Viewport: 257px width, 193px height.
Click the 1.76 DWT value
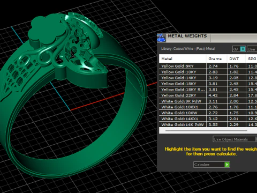tap(234, 66)
